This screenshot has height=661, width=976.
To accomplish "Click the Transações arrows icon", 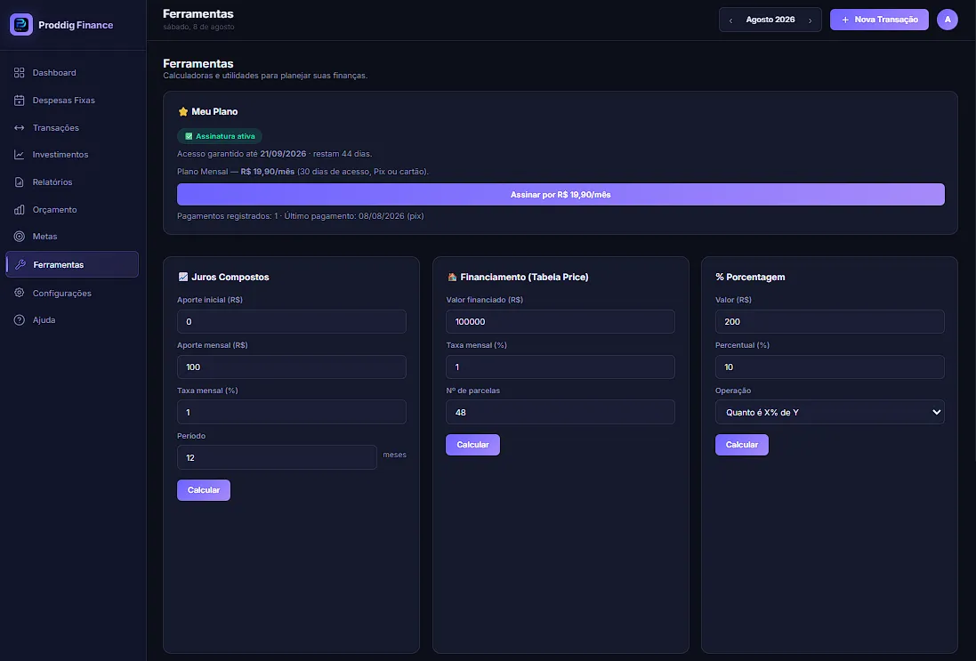I will coord(20,127).
